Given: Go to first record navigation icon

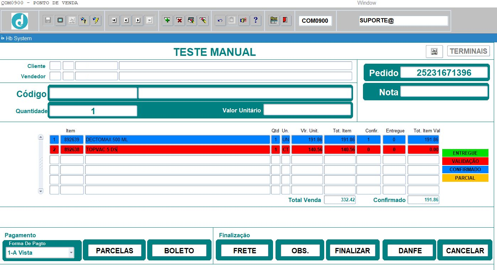Looking at the screenshot, I should click(x=114, y=20).
